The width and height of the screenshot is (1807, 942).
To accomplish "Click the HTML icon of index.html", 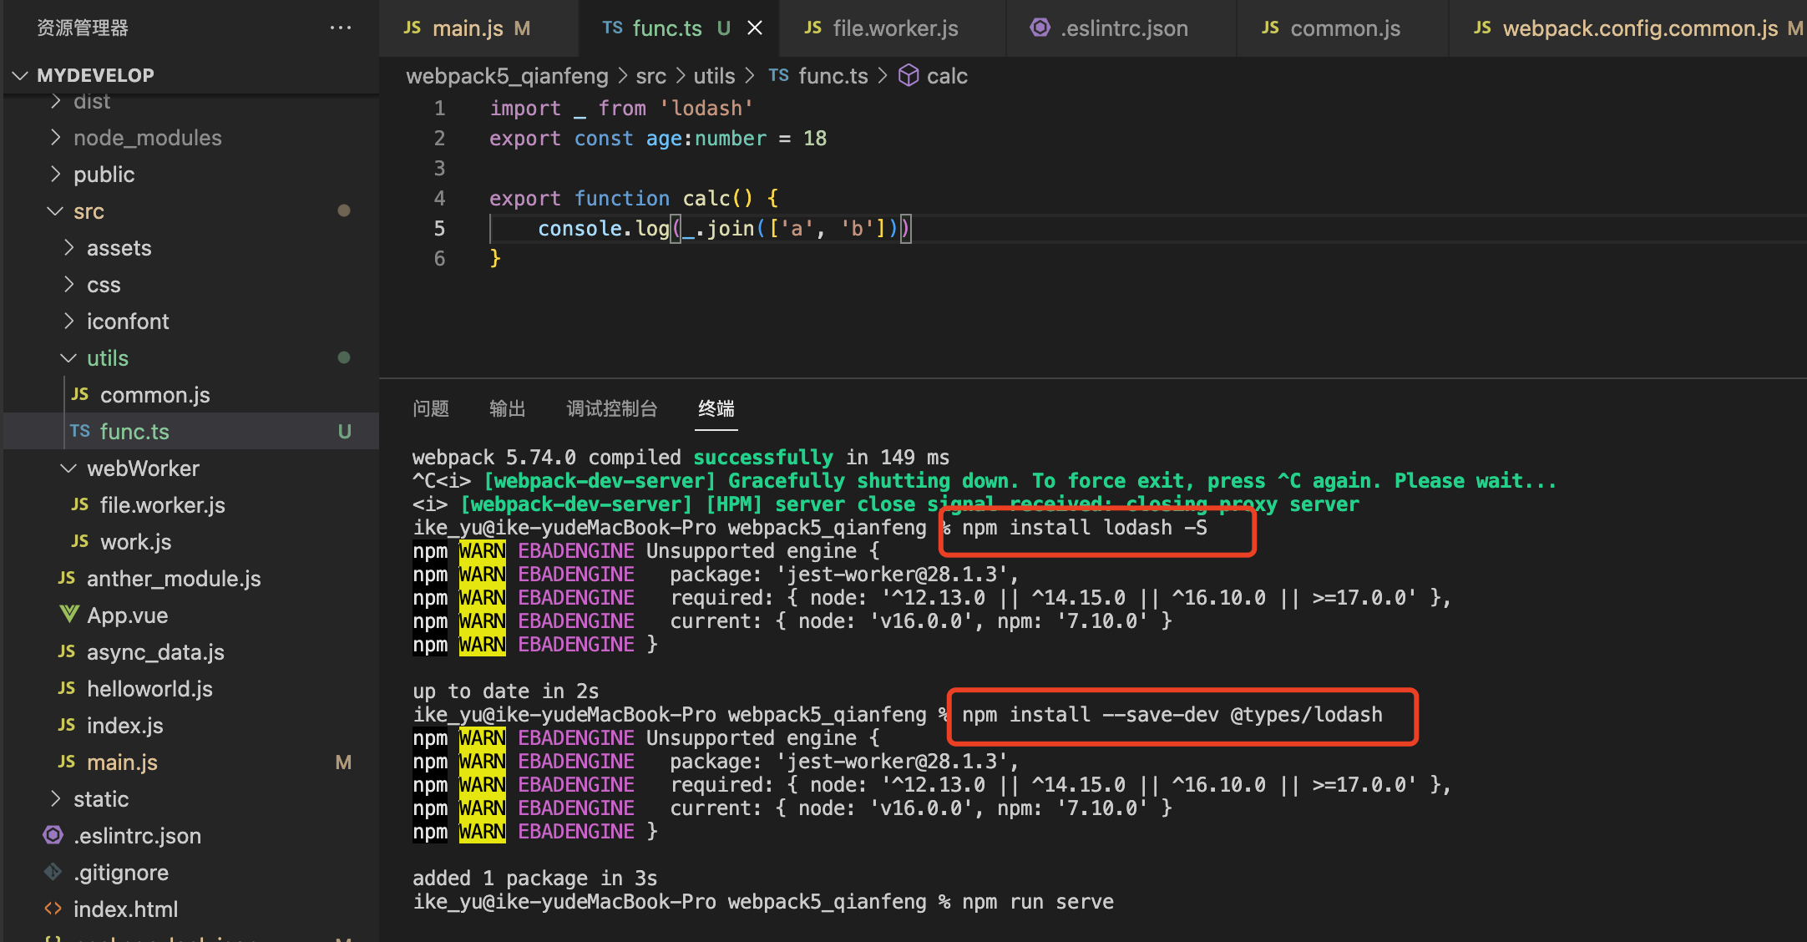I will (x=53, y=909).
